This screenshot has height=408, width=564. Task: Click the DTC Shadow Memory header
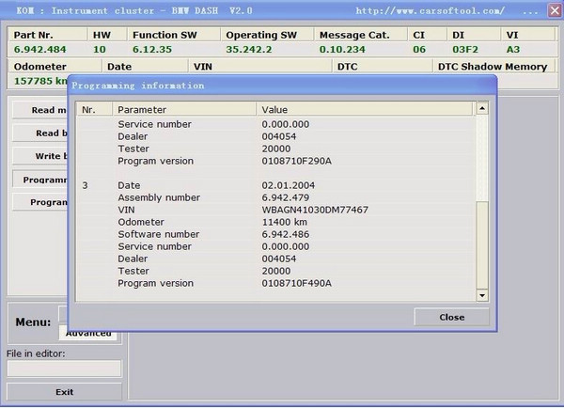coord(493,67)
